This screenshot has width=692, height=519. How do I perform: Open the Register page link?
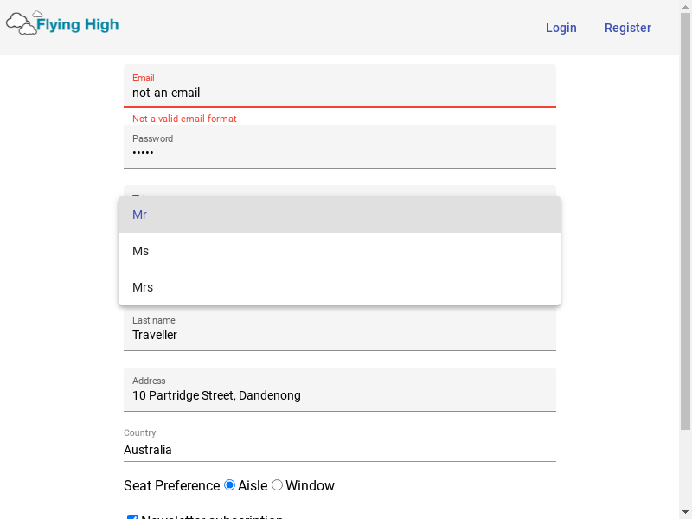[x=628, y=28]
